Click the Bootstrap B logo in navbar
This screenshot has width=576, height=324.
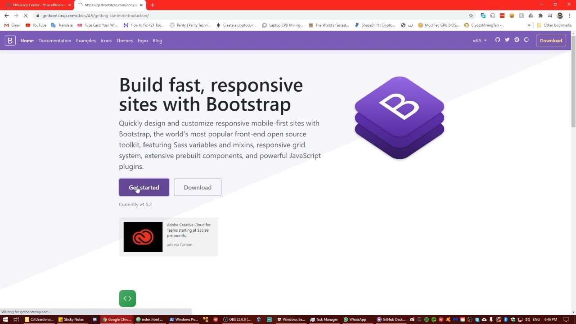[10, 40]
